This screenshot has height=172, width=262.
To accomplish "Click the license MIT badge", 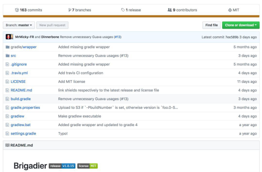I will click(87, 166).
